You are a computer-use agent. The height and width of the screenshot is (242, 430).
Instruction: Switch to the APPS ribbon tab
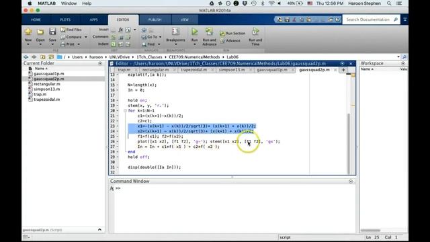click(93, 19)
